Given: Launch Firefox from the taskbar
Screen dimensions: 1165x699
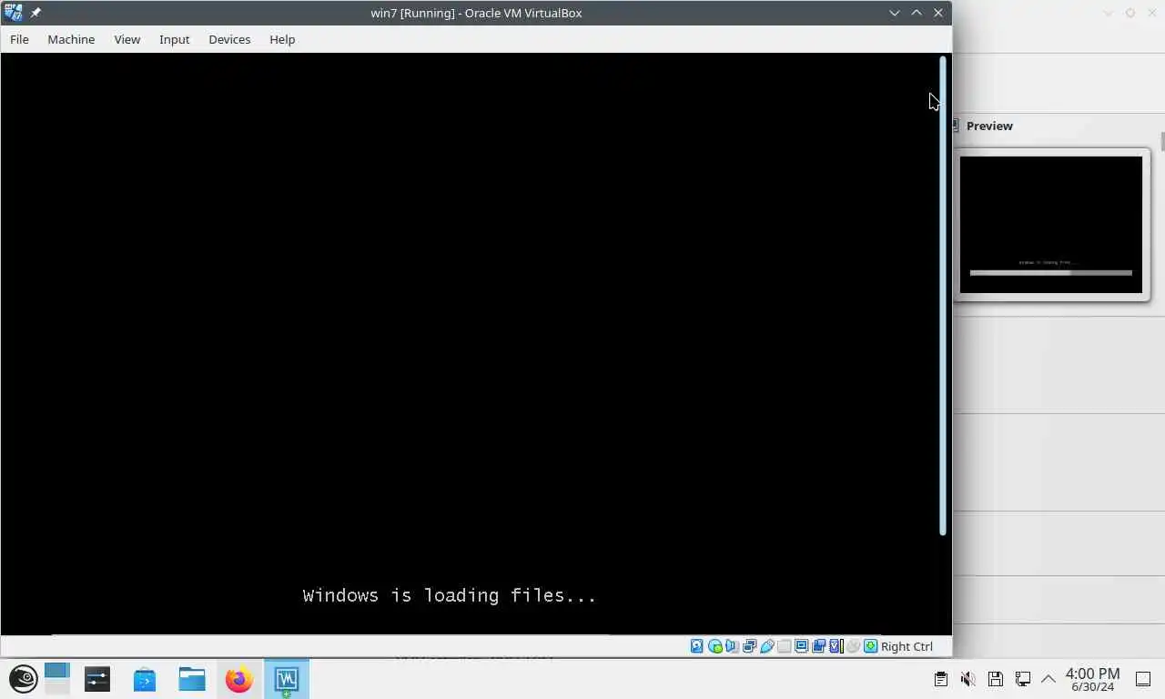Looking at the screenshot, I should coord(239,679).
